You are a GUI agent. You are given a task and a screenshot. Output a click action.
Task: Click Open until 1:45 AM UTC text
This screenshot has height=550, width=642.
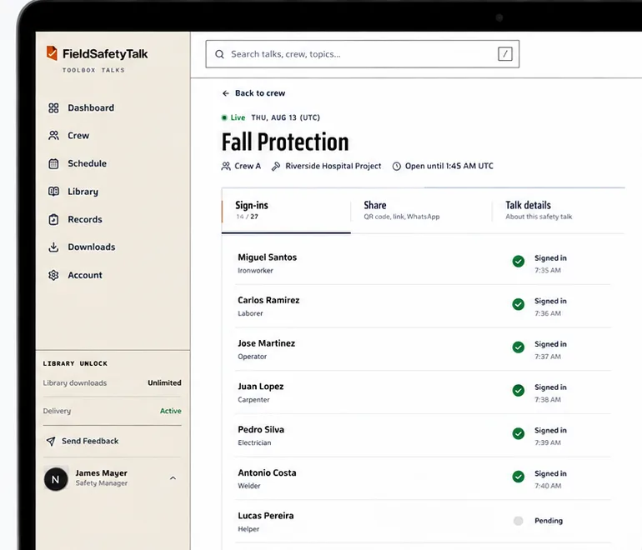pos(449,166)
